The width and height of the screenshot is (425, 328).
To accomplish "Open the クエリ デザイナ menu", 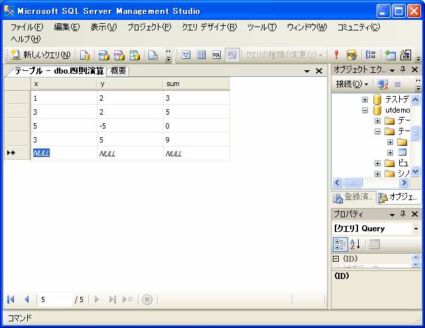I will click(209, 27).
